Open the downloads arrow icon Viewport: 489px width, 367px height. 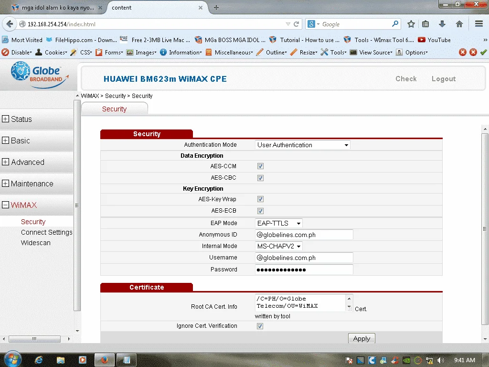click(x=442, y=24)
